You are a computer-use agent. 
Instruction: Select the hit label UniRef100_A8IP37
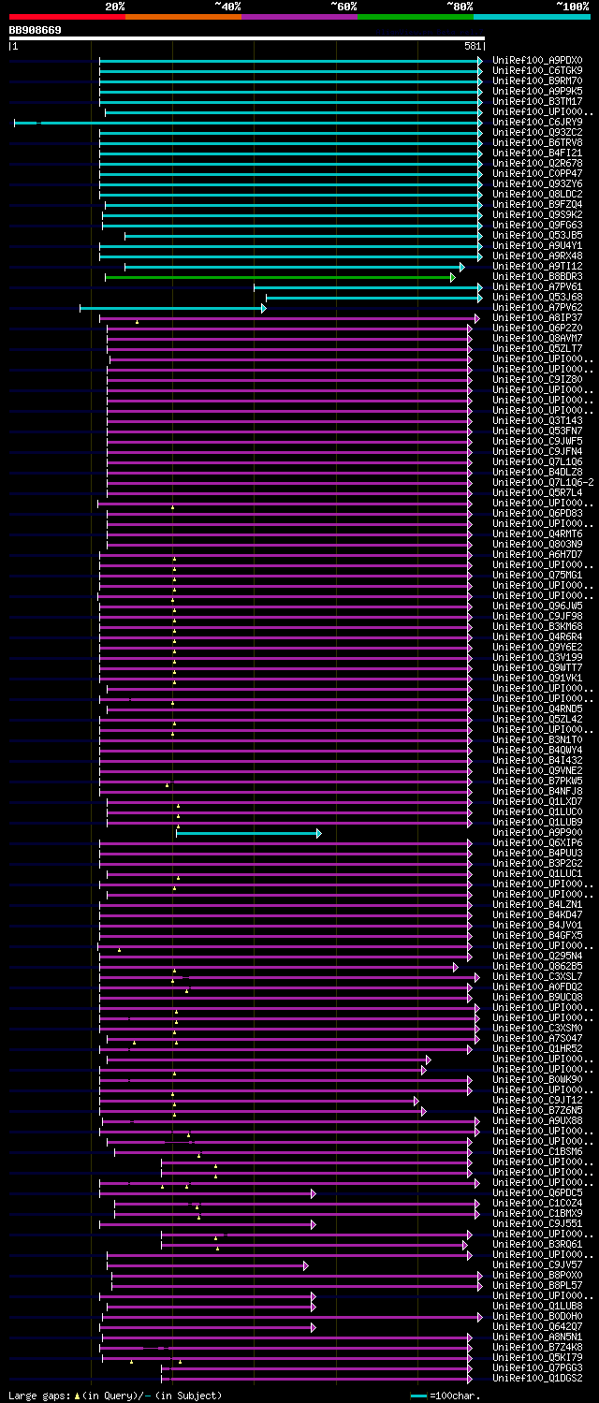tap(537, 318)
